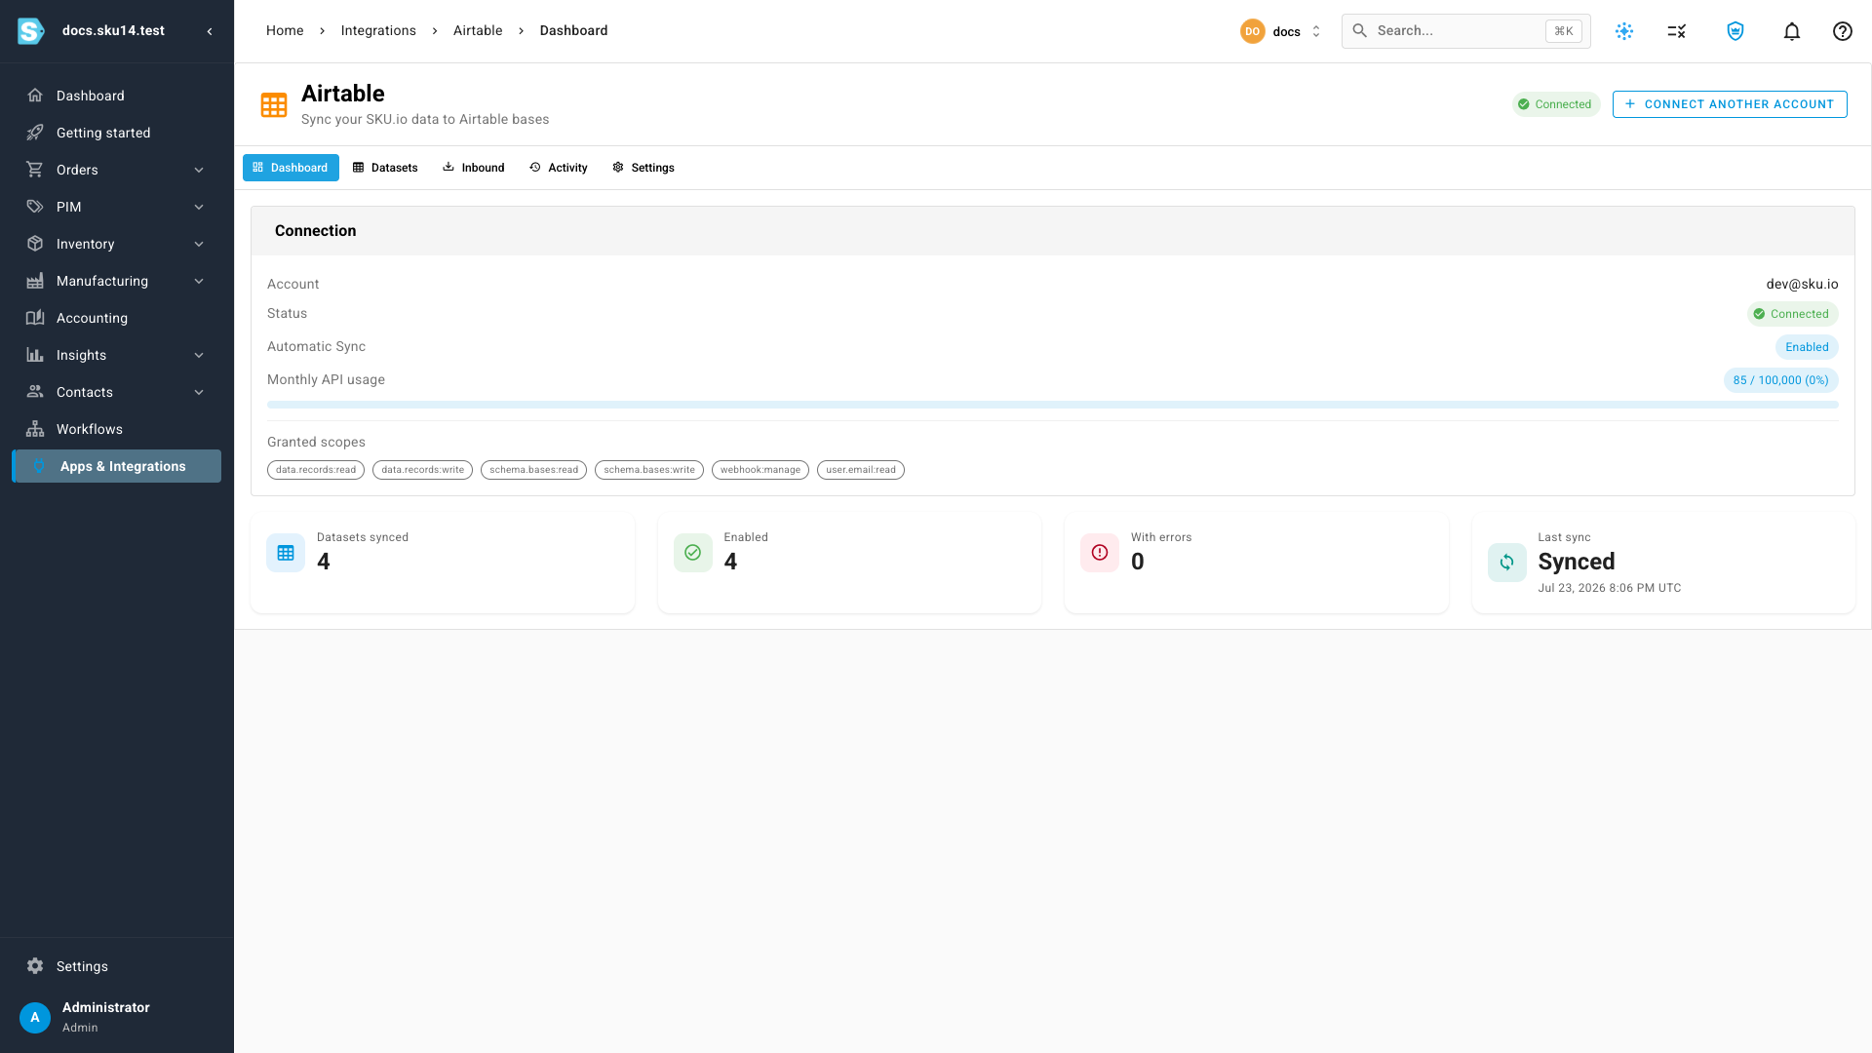Click the Insights bar chart icon
This screenshot has height=1053, width=1872.
35,355
